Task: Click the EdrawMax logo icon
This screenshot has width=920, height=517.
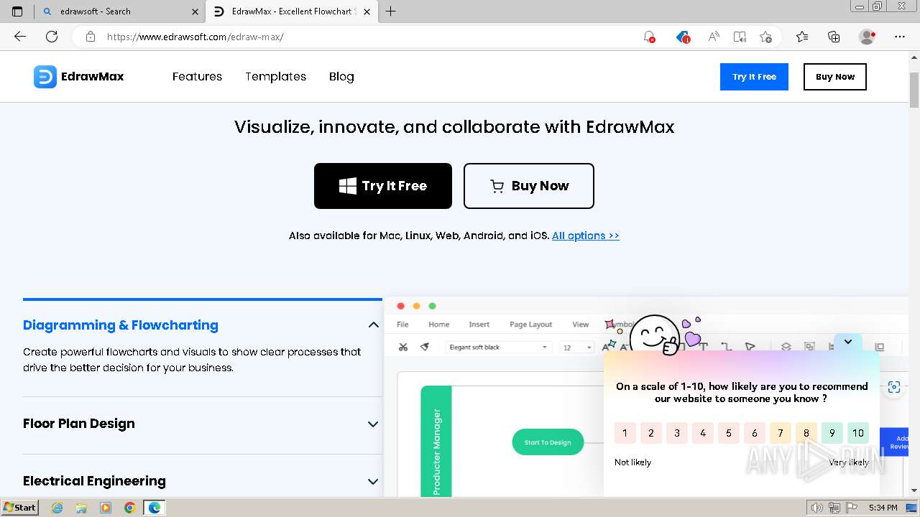Action: tap(45, 77)
